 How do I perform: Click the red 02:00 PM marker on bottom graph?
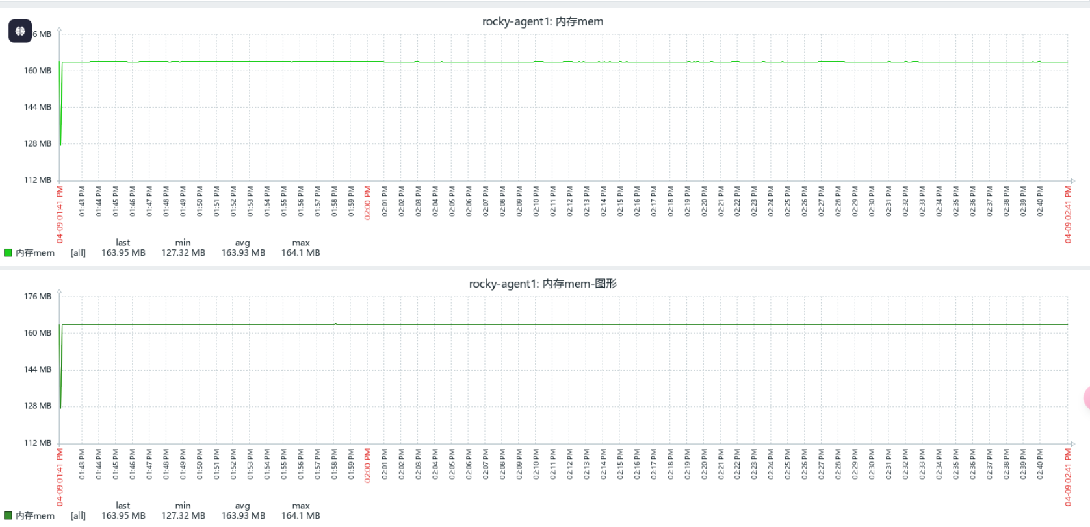pyautogui.click(x=367, y=465)
